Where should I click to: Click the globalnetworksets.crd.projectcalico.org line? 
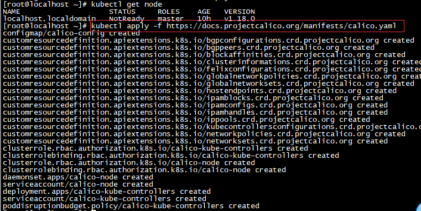click(209, 84)
